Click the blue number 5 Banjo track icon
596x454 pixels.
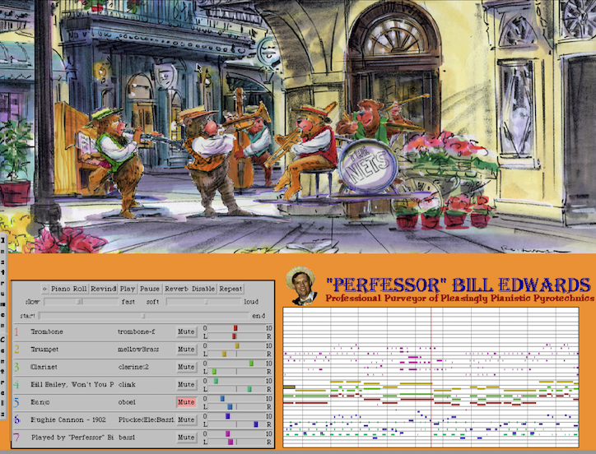point(16,403)
